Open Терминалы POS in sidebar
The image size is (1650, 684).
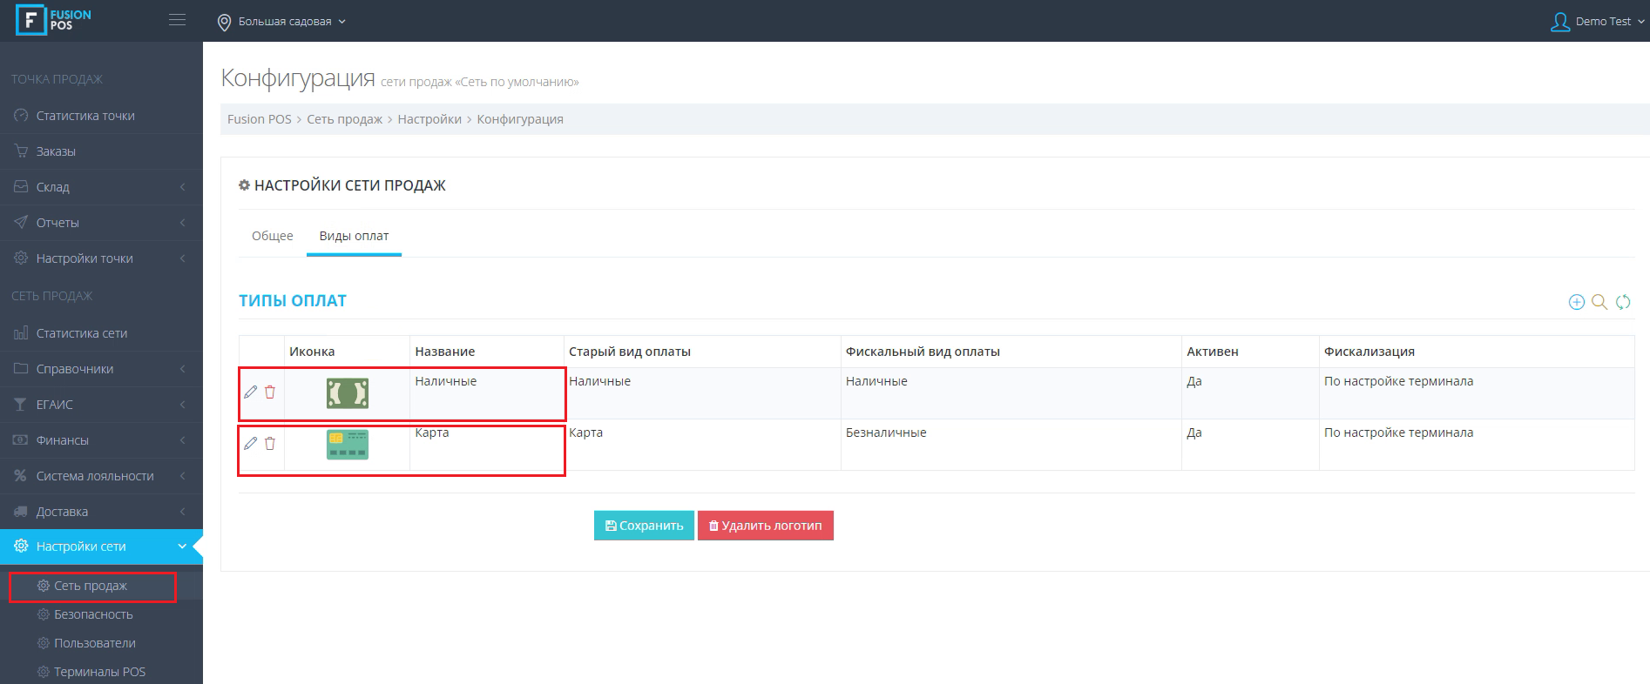[99, 672]
